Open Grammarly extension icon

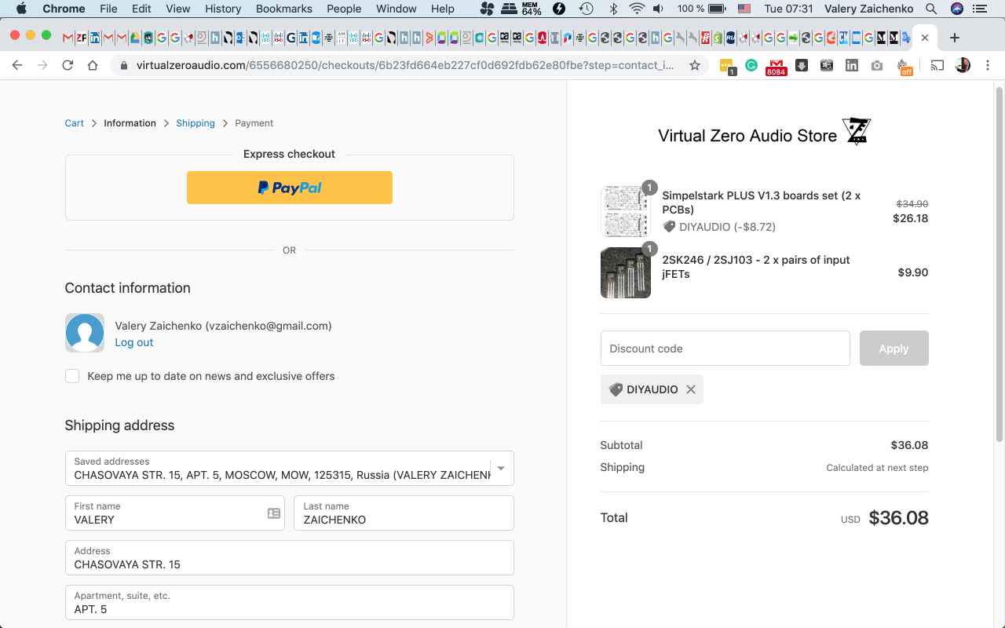click(x=751, y=66)
